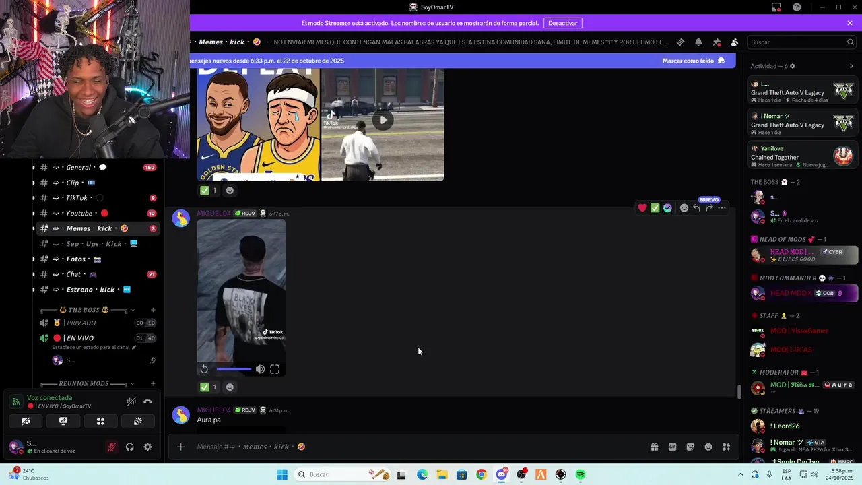This screenshot has height=485, width=862.
Task: Switch to General channel
Action: point(98,167)
